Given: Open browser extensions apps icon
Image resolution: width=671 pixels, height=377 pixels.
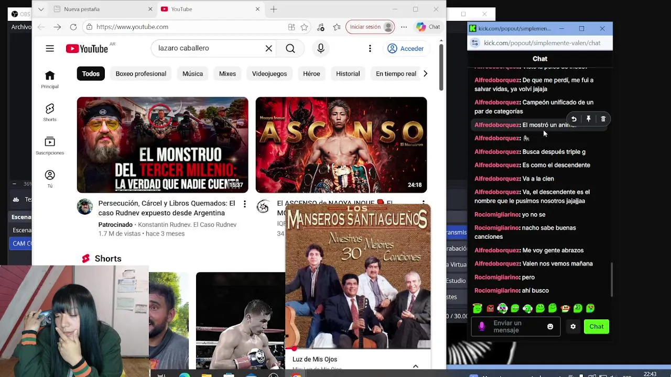Looking at the screenshot, I should click(x=291, y=27).
